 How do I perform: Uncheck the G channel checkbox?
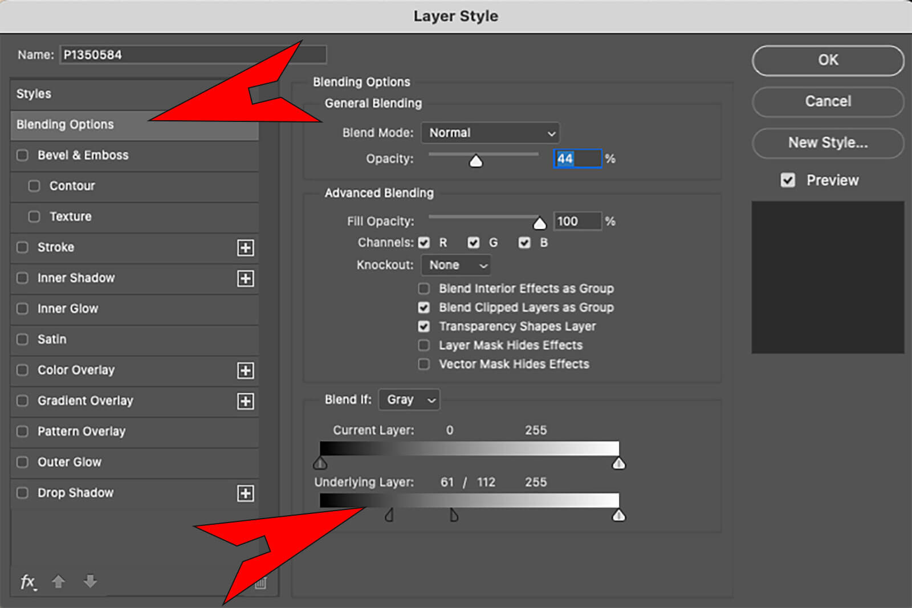tap(474, 243)
